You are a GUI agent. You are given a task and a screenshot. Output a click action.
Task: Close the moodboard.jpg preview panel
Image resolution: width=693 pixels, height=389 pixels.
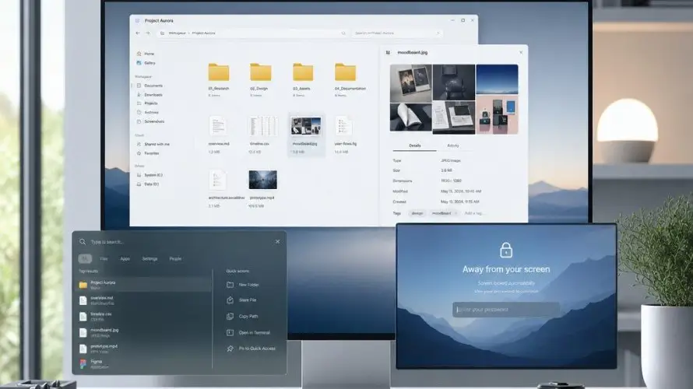(521, 53)
